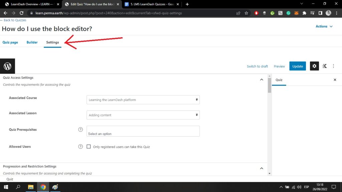Viewport: 342px width, 192px height.
Task: Click help icon next to Quiz Prerequisites
Action: click(80, 129)
